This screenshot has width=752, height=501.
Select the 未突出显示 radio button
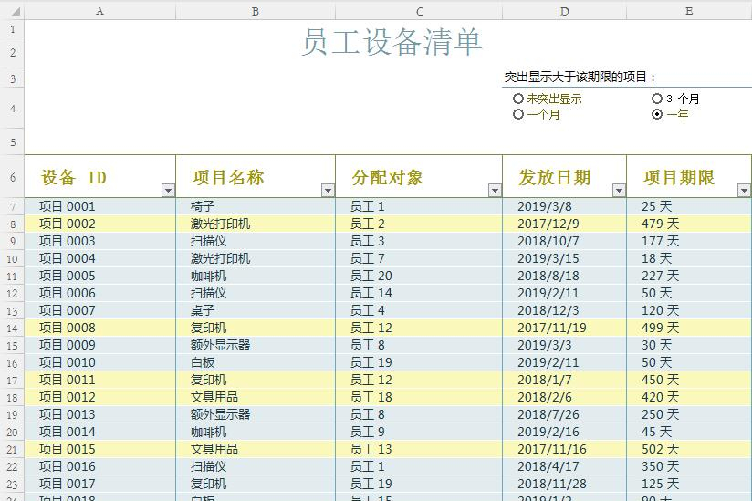coord(518,99)
